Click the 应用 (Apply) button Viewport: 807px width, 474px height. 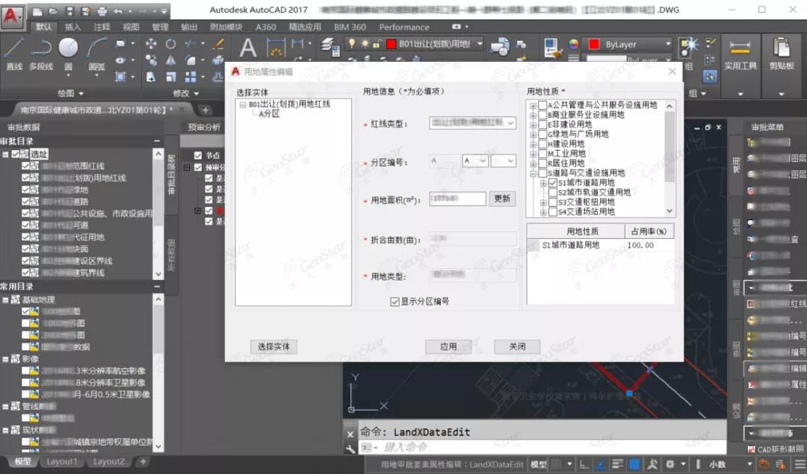[448, 346]
